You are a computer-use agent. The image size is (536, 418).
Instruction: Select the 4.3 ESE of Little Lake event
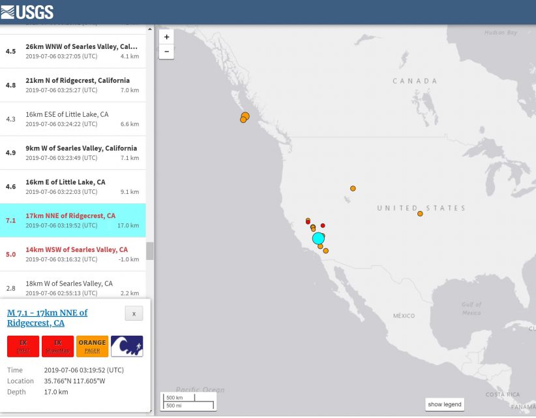coord(72,119)
